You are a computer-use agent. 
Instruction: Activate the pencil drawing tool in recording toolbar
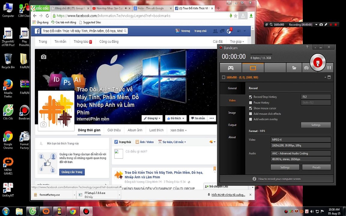[326, 25]
